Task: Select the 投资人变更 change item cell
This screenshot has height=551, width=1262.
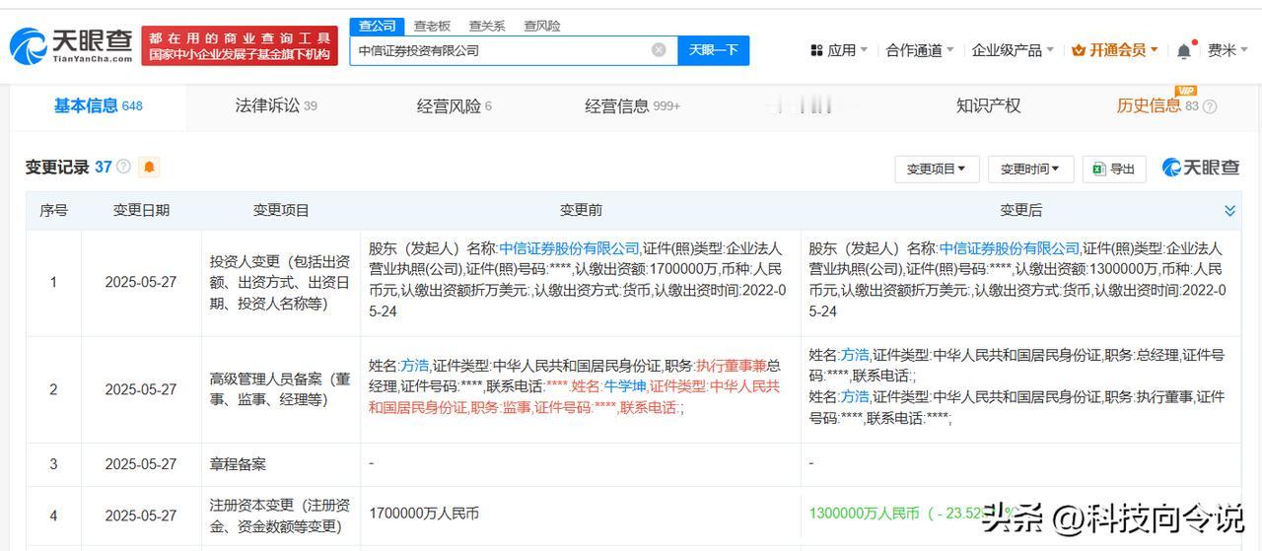Action: pos(280,283)
